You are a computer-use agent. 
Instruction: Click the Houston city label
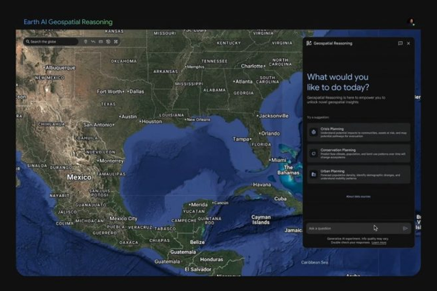(151, 121)
